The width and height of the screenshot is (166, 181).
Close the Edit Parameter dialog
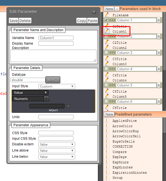pyautogui.click(x=94, y=12)
